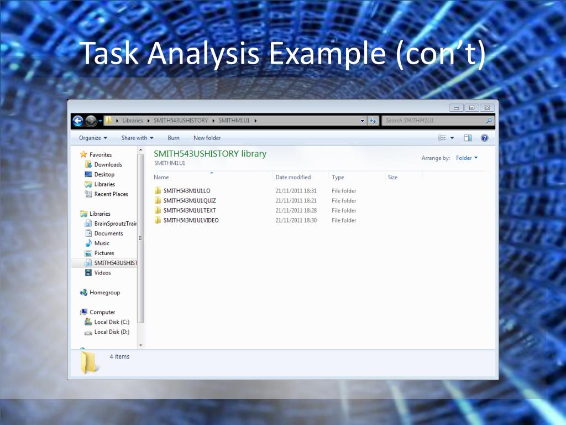
Task: Open the Share with dropdown menu
Action: tap(138, 138)
